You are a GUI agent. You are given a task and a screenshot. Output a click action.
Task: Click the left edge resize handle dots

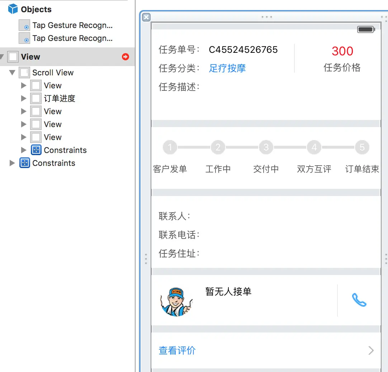point(146,259)
